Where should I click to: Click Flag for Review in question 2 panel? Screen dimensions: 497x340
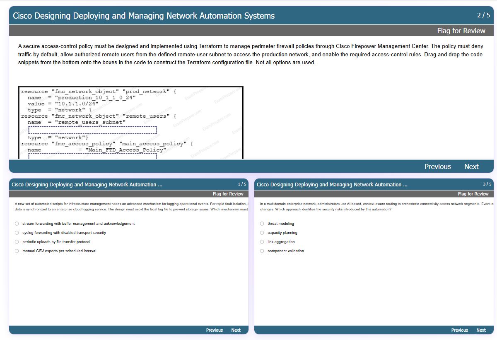pos(461,31)
